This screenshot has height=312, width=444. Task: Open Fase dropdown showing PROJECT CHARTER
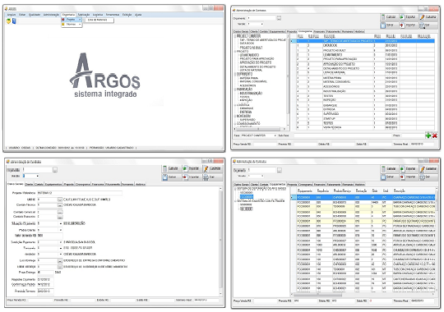click(275, 135)
